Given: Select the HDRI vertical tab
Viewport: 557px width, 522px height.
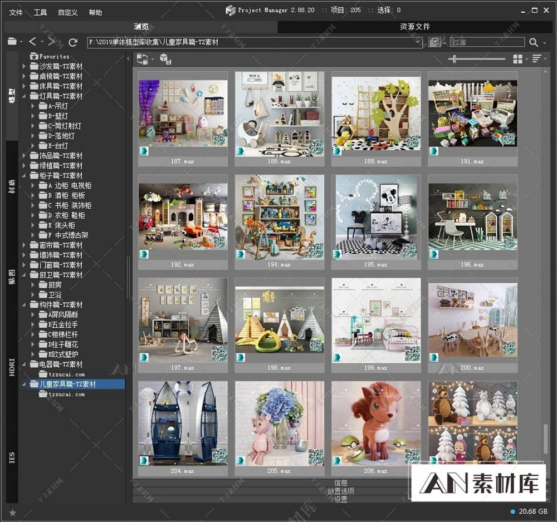Looking at the screenshot, I should click(x=12, y=367).
